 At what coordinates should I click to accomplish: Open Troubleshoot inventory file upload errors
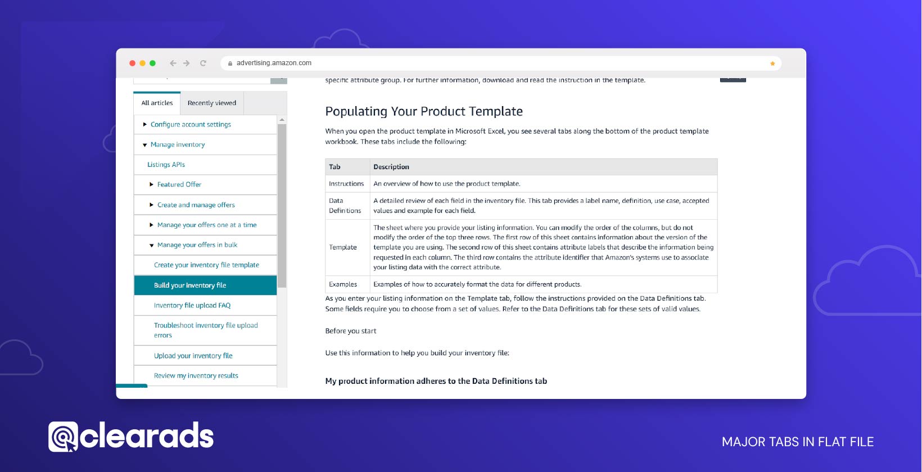coord(206,330)
